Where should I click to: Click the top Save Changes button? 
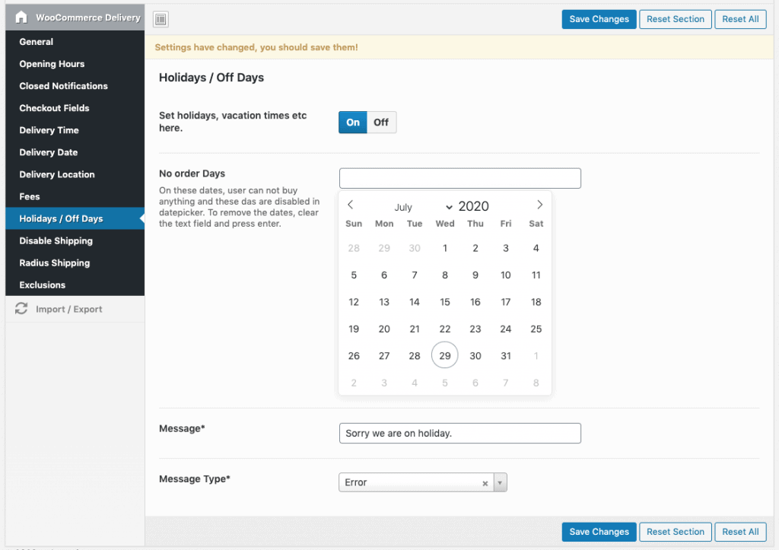click(599, 19)
